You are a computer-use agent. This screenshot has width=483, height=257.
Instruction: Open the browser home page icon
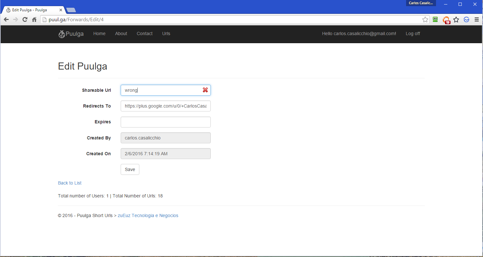click(x=34, y=20)
